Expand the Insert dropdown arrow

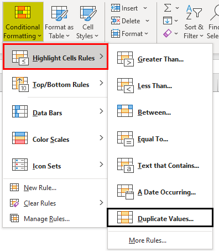click(x=145, y=8)
